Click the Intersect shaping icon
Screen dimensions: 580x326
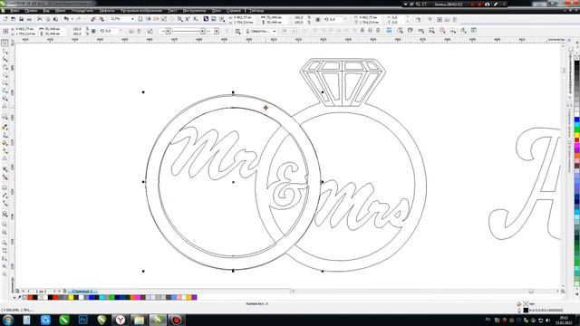(x=332, y=31)
